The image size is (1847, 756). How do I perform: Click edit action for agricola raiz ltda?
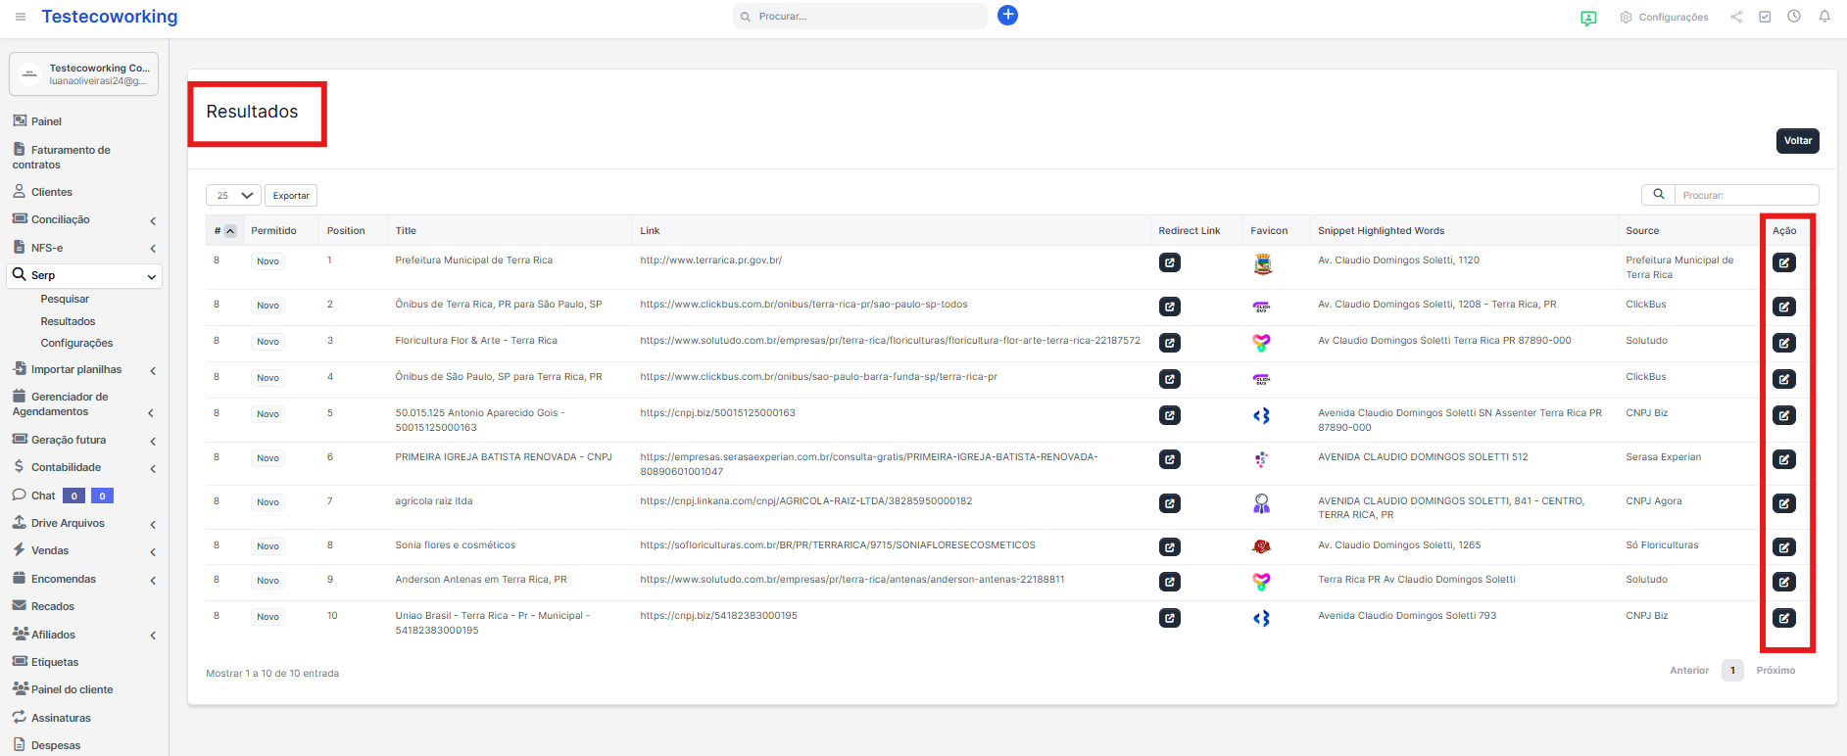(x=1784, y=503)
